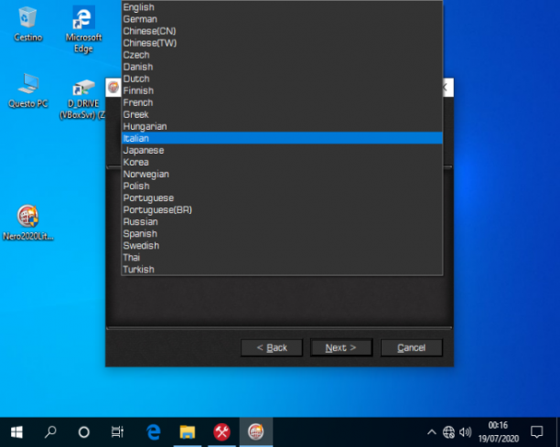Proceed with the Next button

coord(341,347)
